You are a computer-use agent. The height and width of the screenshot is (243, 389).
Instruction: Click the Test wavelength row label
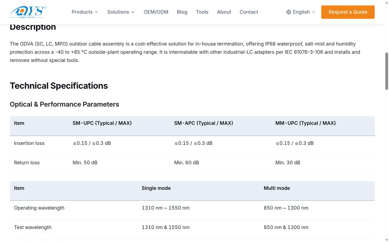[x=33, y=227]
